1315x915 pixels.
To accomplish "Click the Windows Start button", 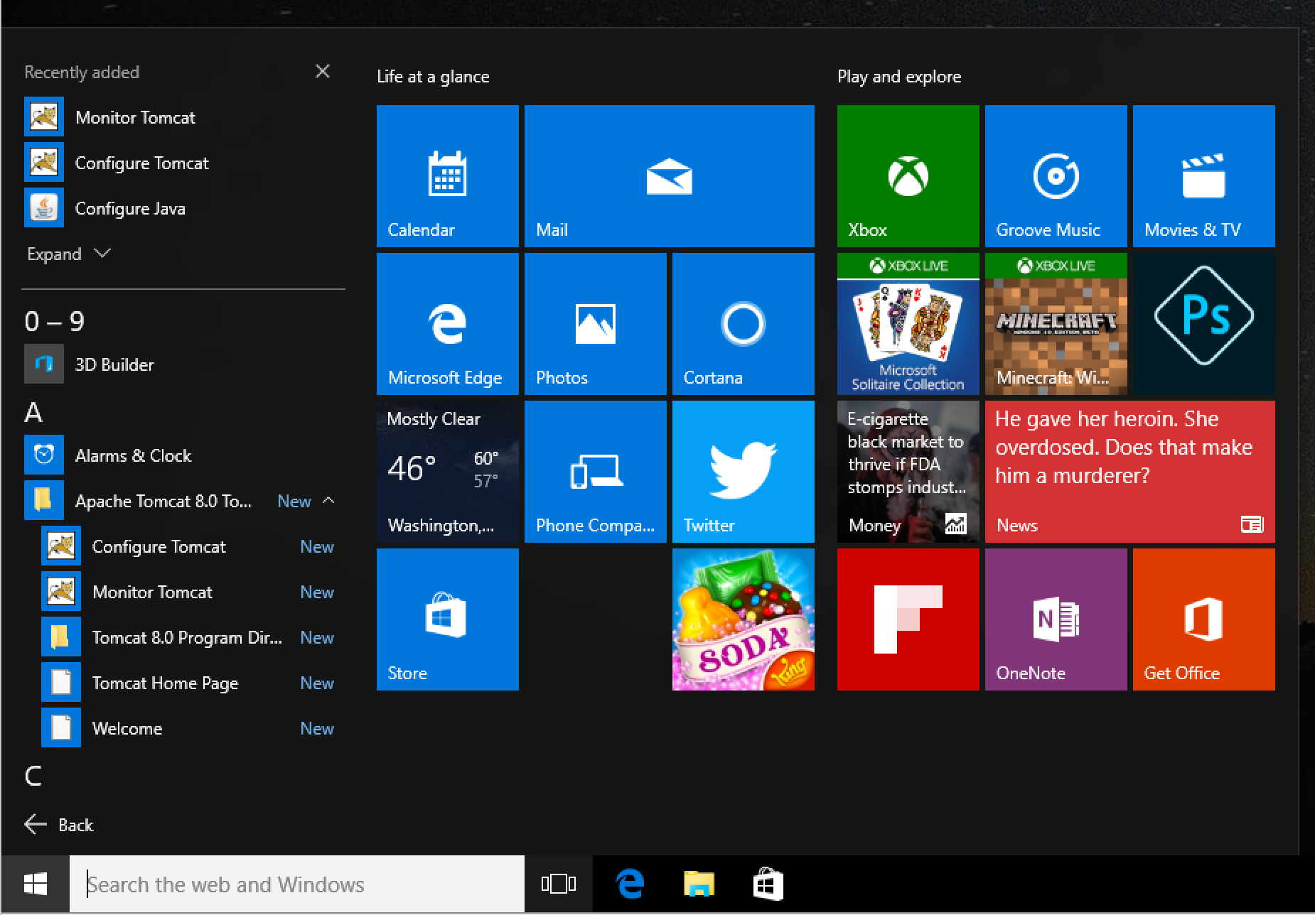I will point(35,884).
